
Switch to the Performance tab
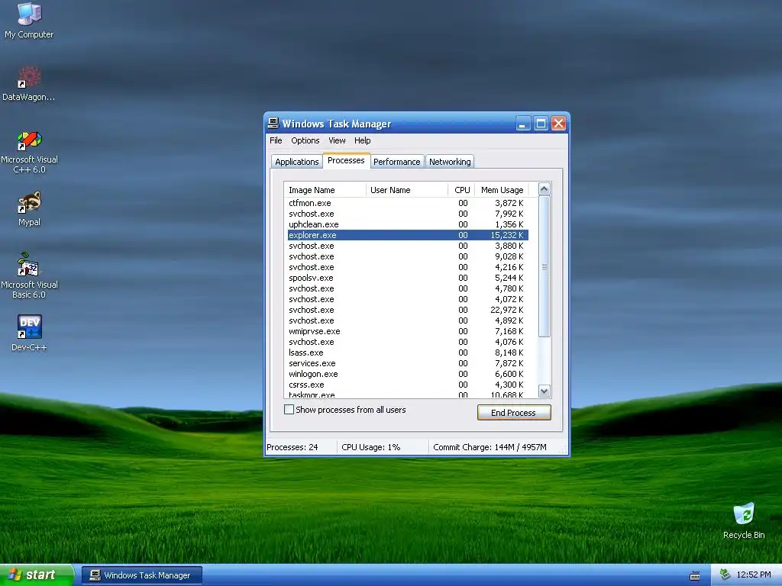tap(396, 162)
